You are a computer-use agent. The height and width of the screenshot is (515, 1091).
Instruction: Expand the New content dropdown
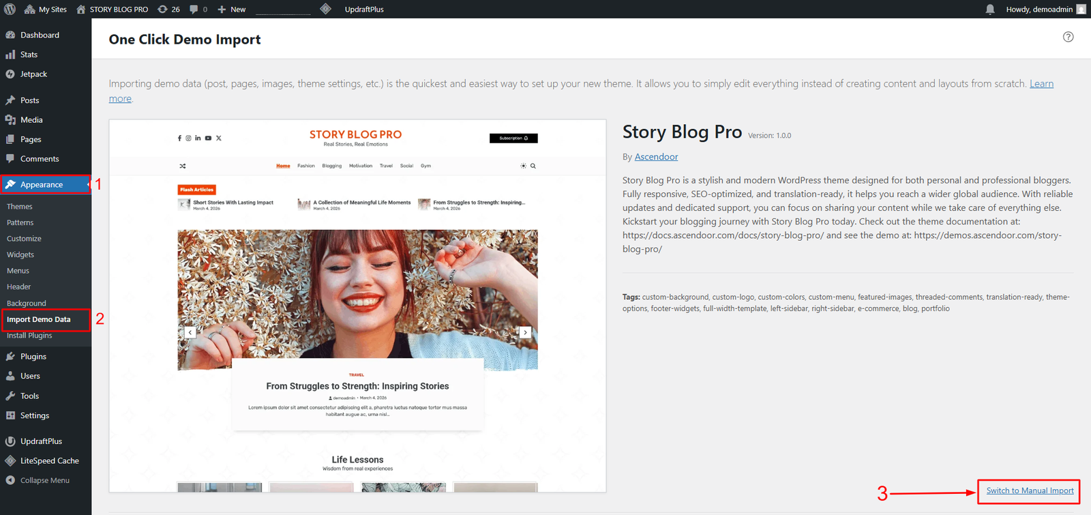coord(232,10)
